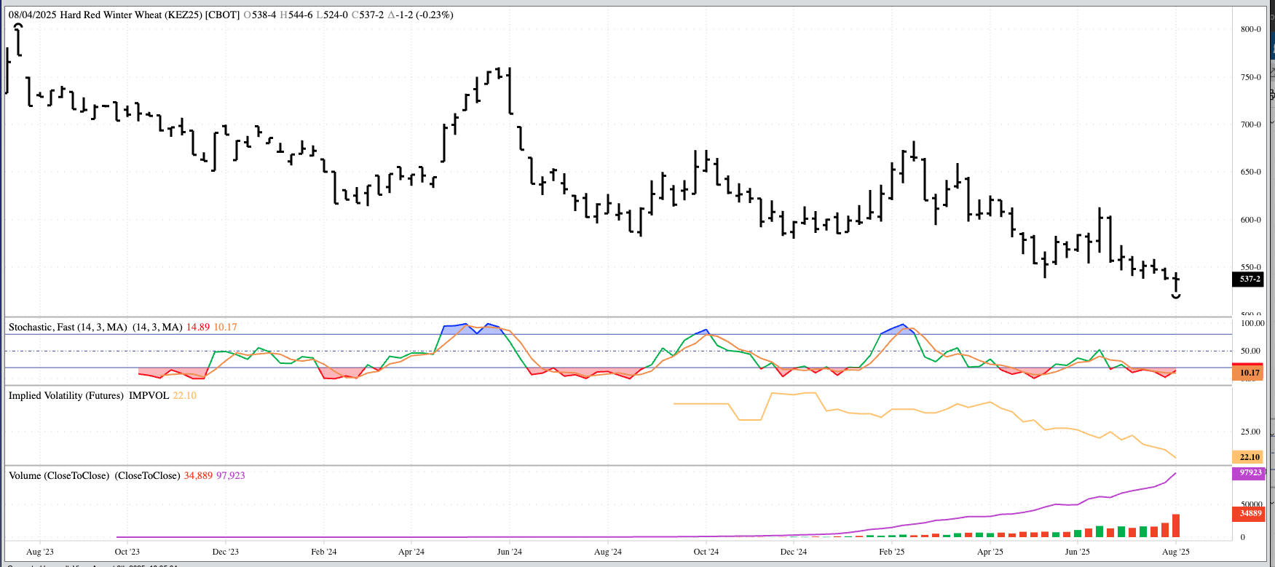Click the Jun '24 date on time axis
The image size is (1275, 567).
[x=509, y=552]
